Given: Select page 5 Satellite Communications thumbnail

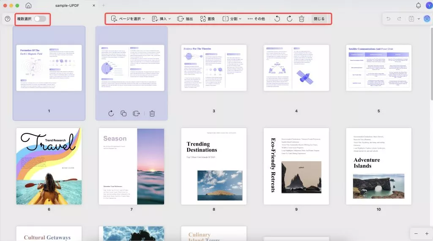Looking at the screenshot, I should 378,68.
